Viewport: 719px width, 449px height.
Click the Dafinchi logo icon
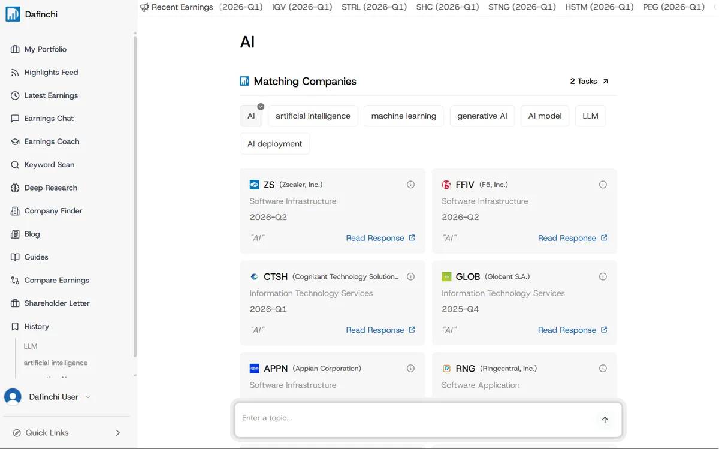[x=13, y=14]
